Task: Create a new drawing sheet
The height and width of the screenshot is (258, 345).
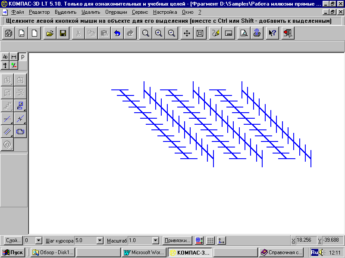Action: (x=22, y=33)
